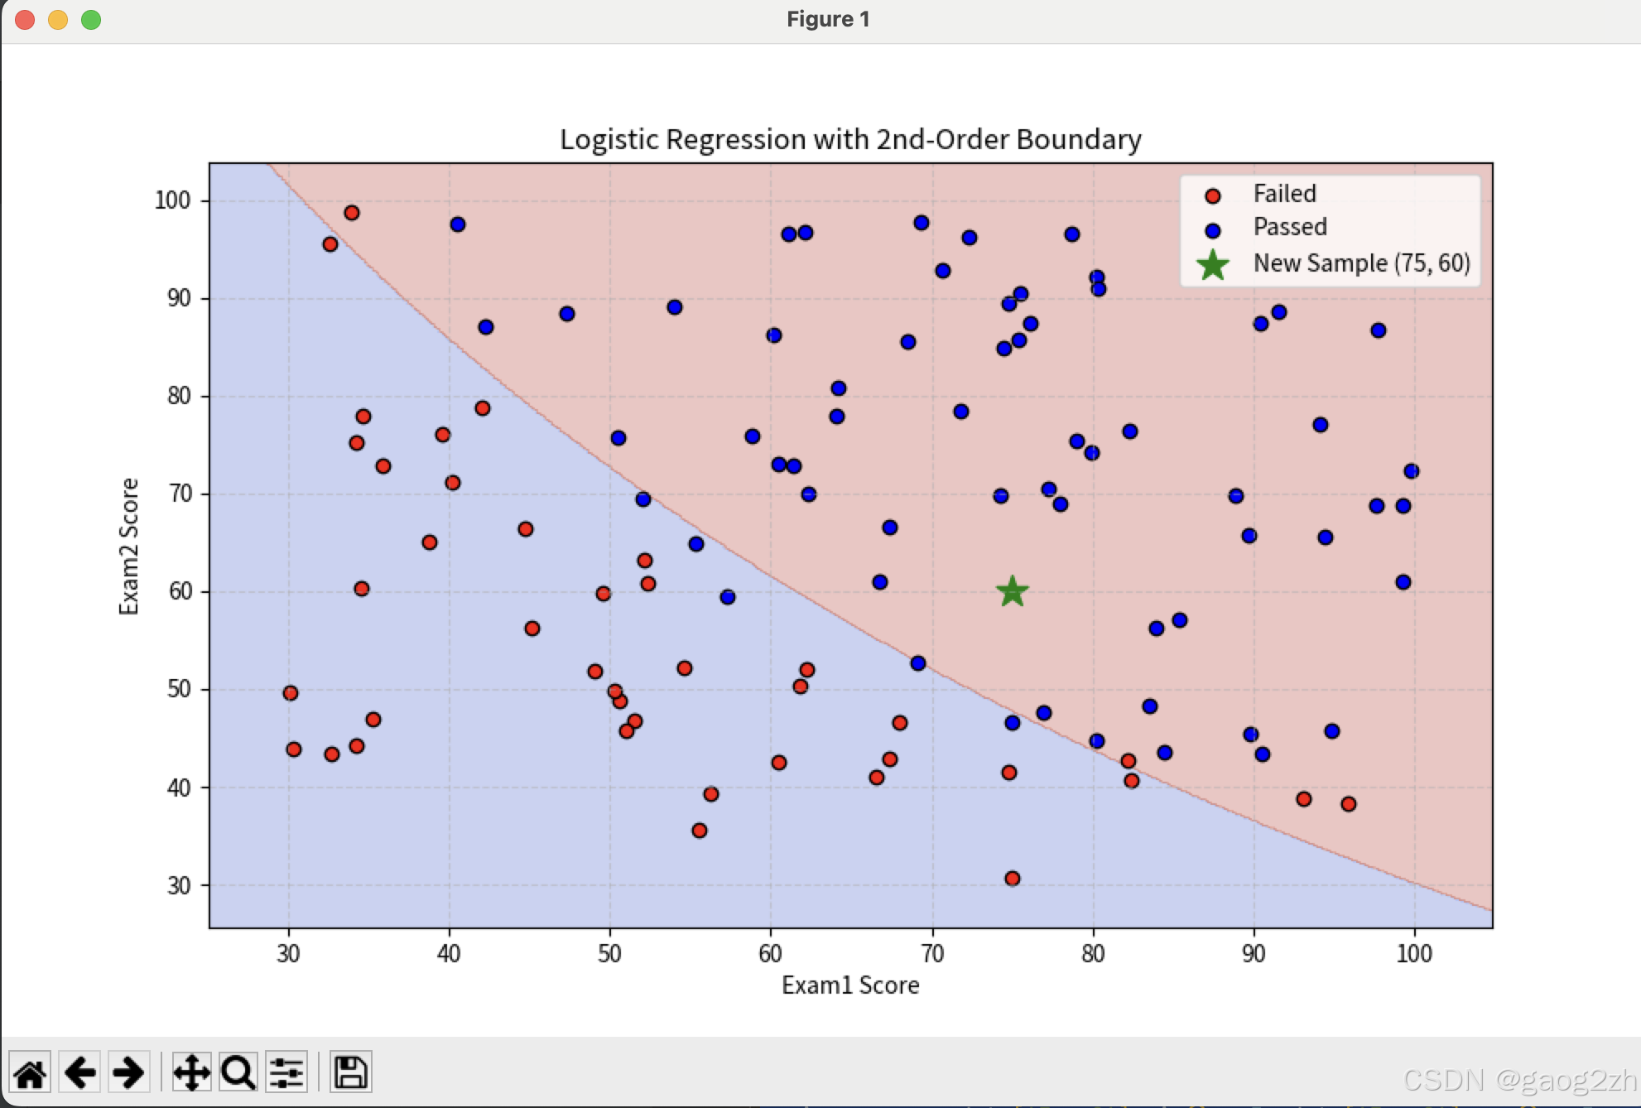Click the 'Figure 1' window title
This screenshot has width=1641, height=1108.
[827, 19]
